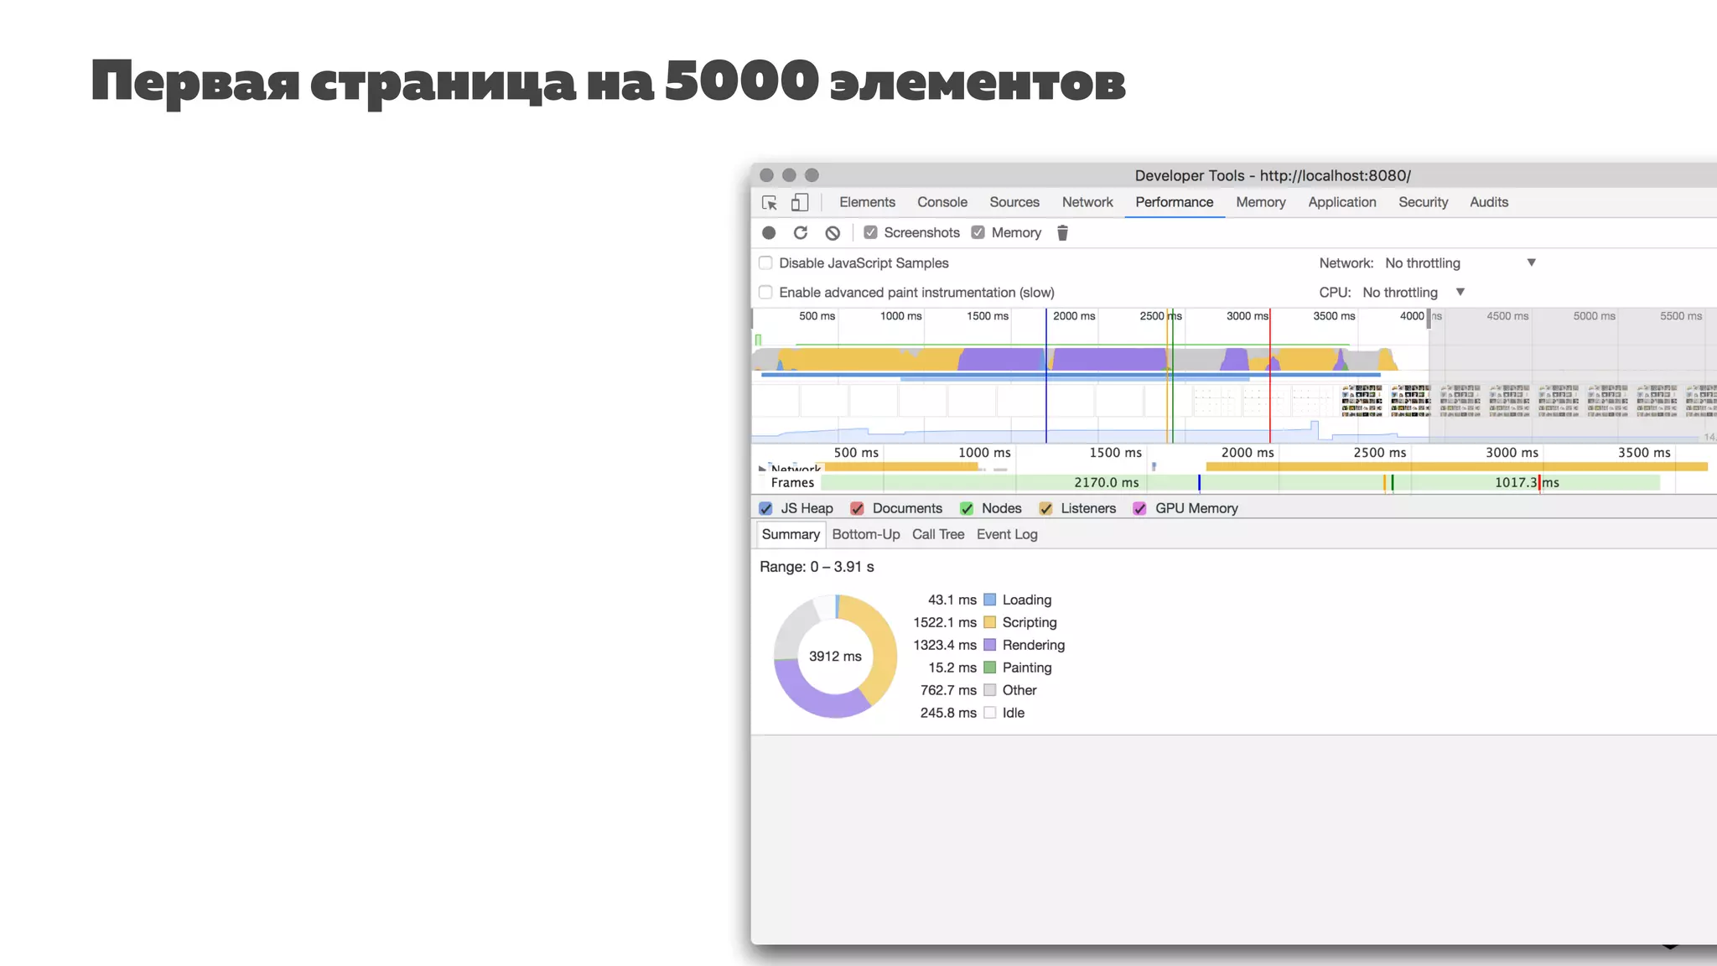This screenshot has height=966, width=1717.
Task: Click the 15.2 ms Painting value
Action: click(952, 667)
